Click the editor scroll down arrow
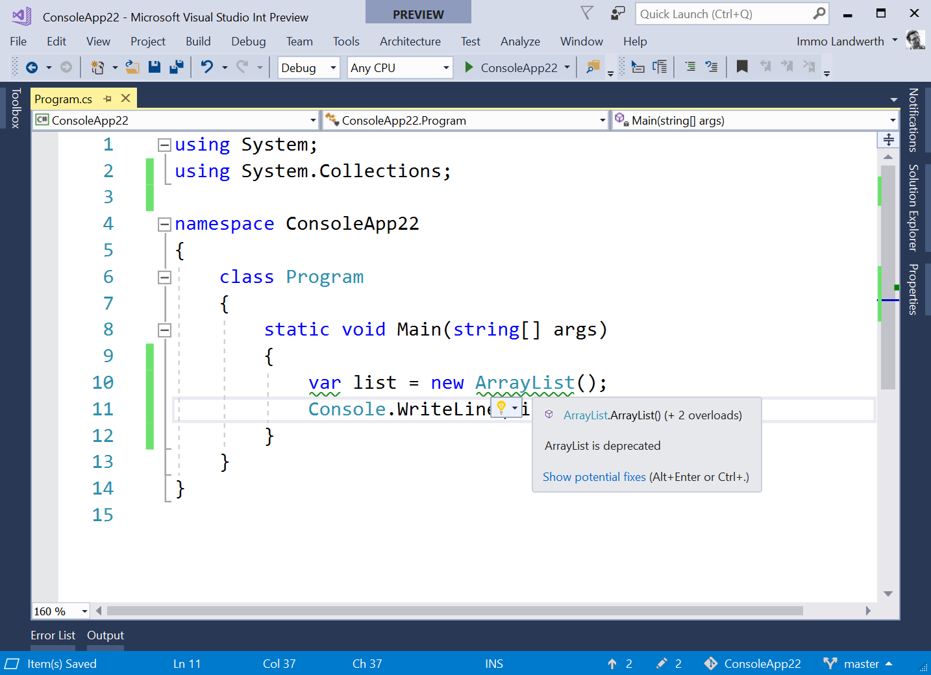Screen dimensions: 931x675 [888, 594]
